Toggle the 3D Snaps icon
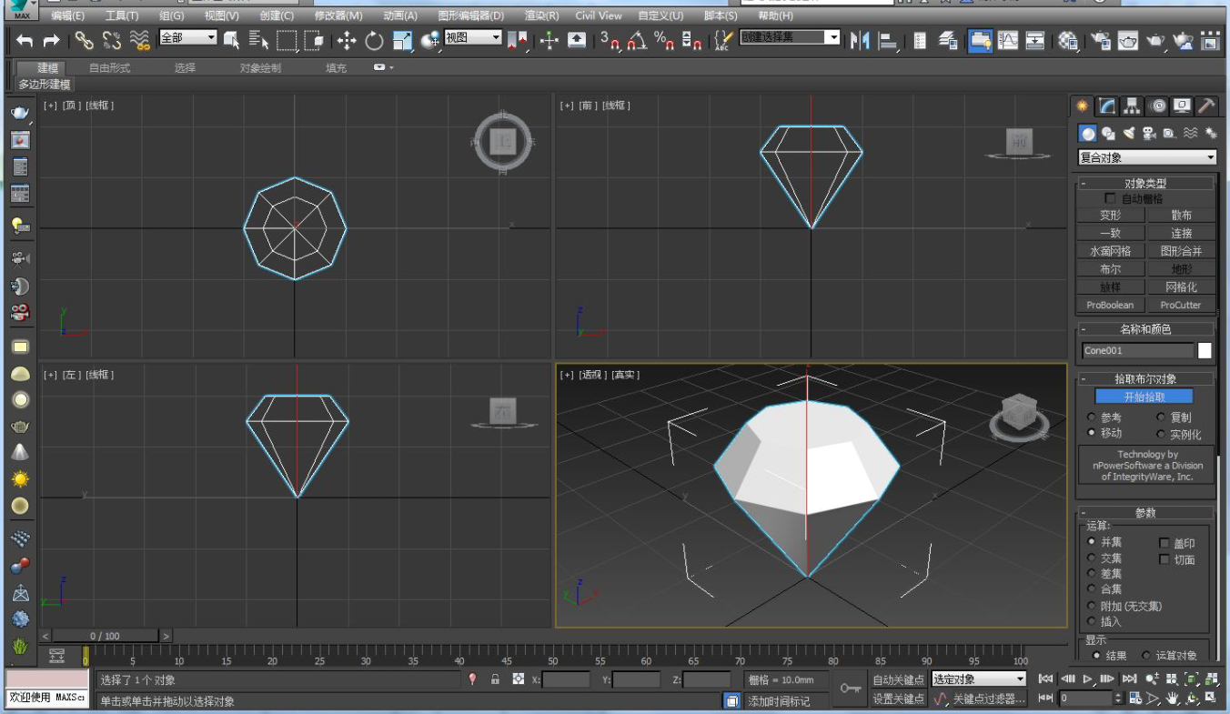The height and width of the screenshot is (714, 1230). 609,40
